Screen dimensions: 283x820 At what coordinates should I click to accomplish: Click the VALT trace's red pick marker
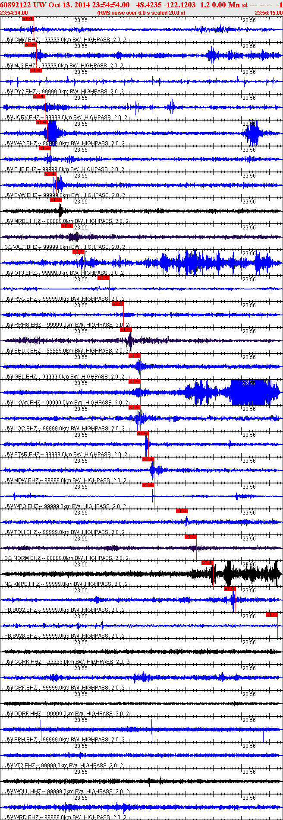pyautogui.click(x=67, y=226)
